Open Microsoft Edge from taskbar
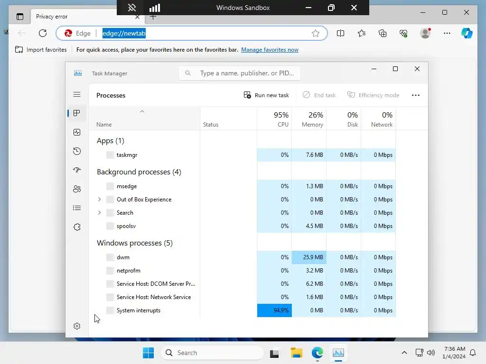The image size is (486, 364). pos(318,353)
